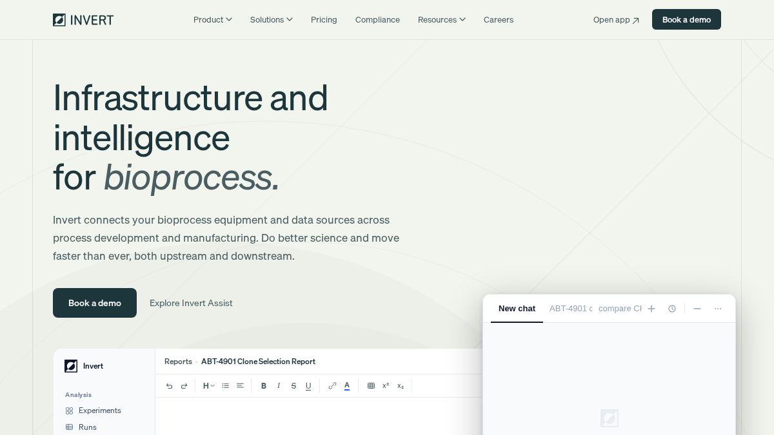The height and width of the screenshot is (435, 774).
Task: Click the Experiments icon in sidebar
Action: [69, 411]
